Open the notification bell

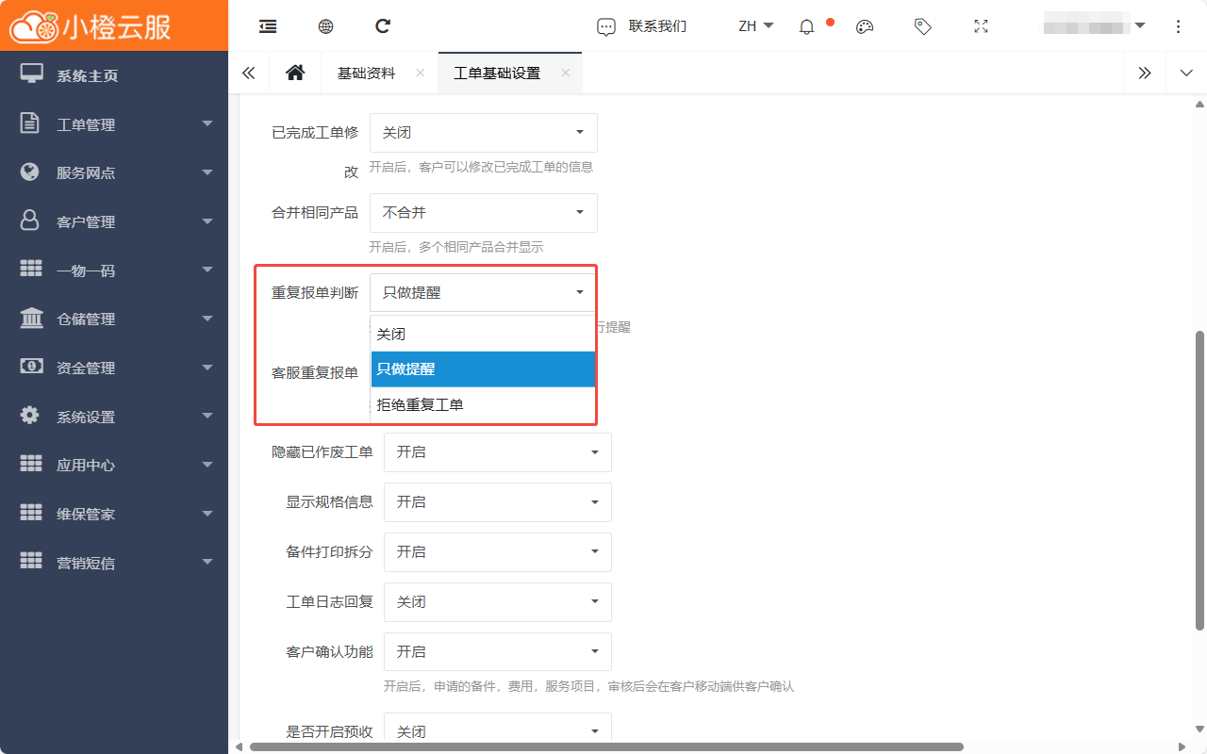point(806,26)
